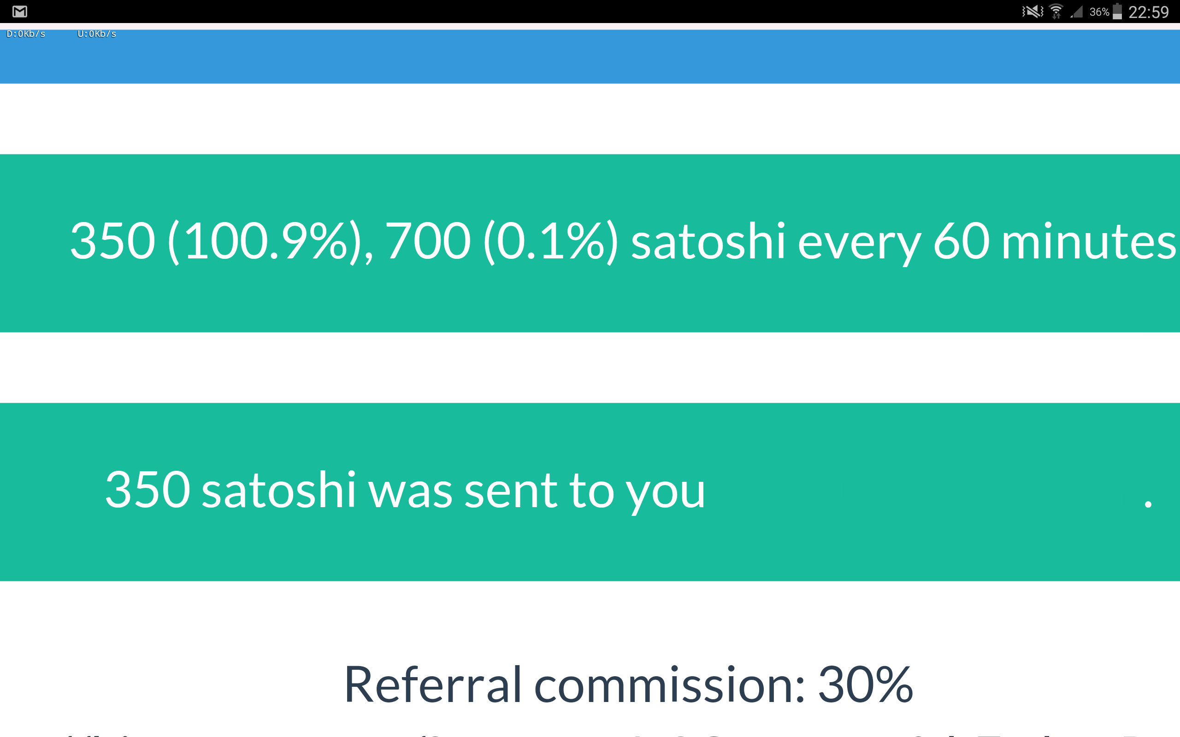Tap the Gmail notification icon

tap(19, 11)
